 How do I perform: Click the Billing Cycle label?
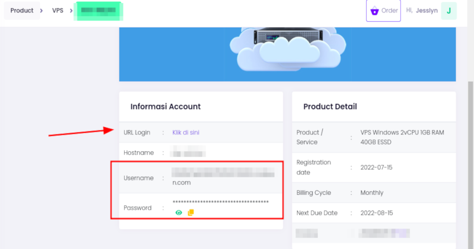(314, 193)
